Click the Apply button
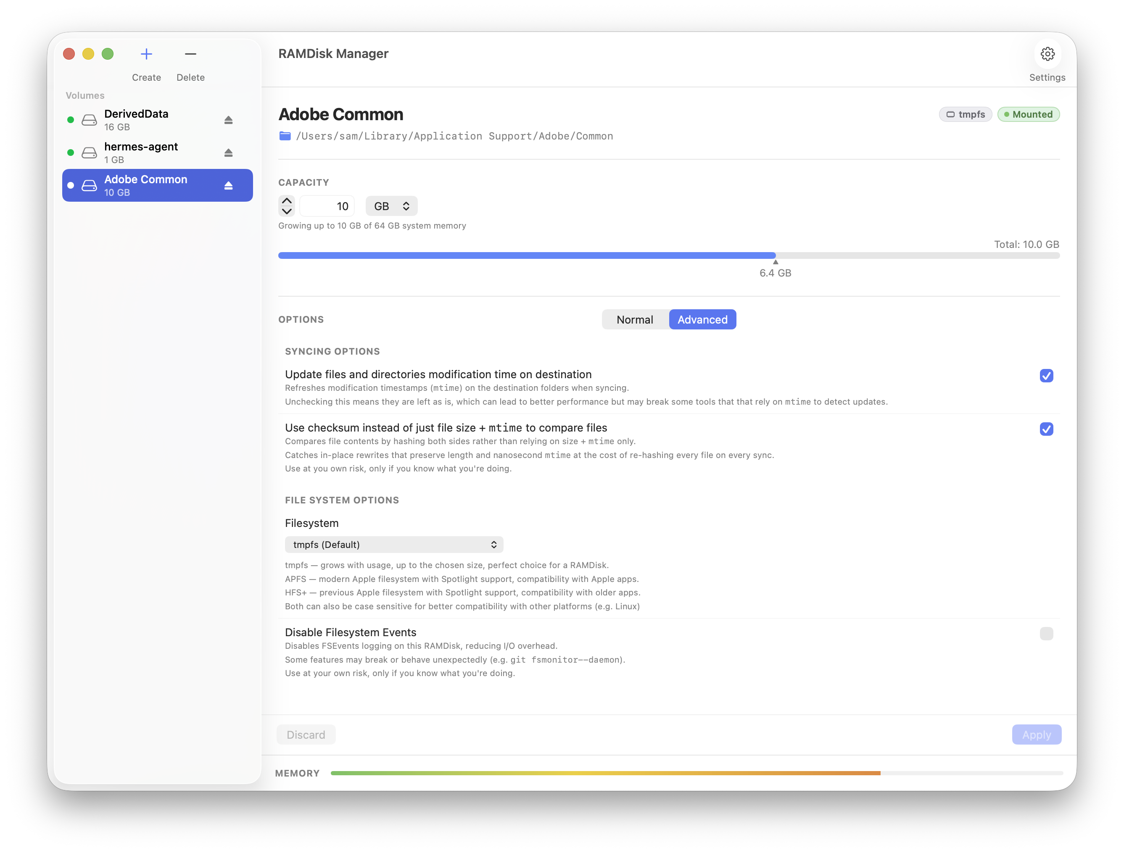This screenshot has height=853, width=1124. coord(1036,734)
